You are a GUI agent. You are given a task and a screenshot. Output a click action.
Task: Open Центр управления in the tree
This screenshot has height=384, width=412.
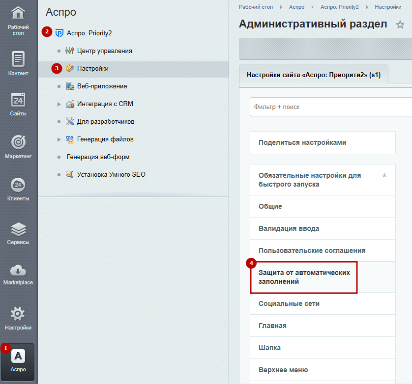[x=104, y=51]
